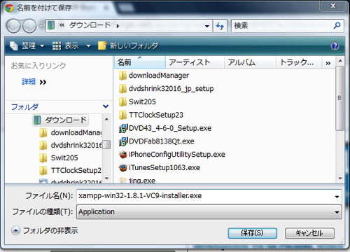350x252 pixels.
Task: Click the アルバム column header
Action: click(x=250, y=62)
